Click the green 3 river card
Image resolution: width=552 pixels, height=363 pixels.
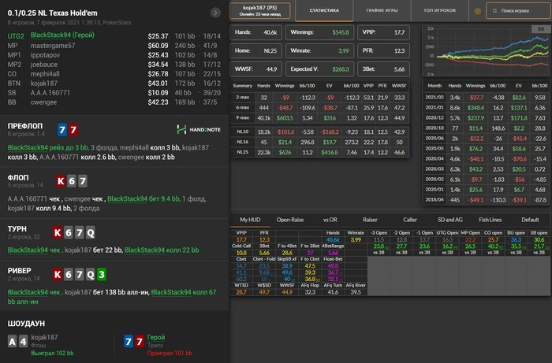(102, 274)
